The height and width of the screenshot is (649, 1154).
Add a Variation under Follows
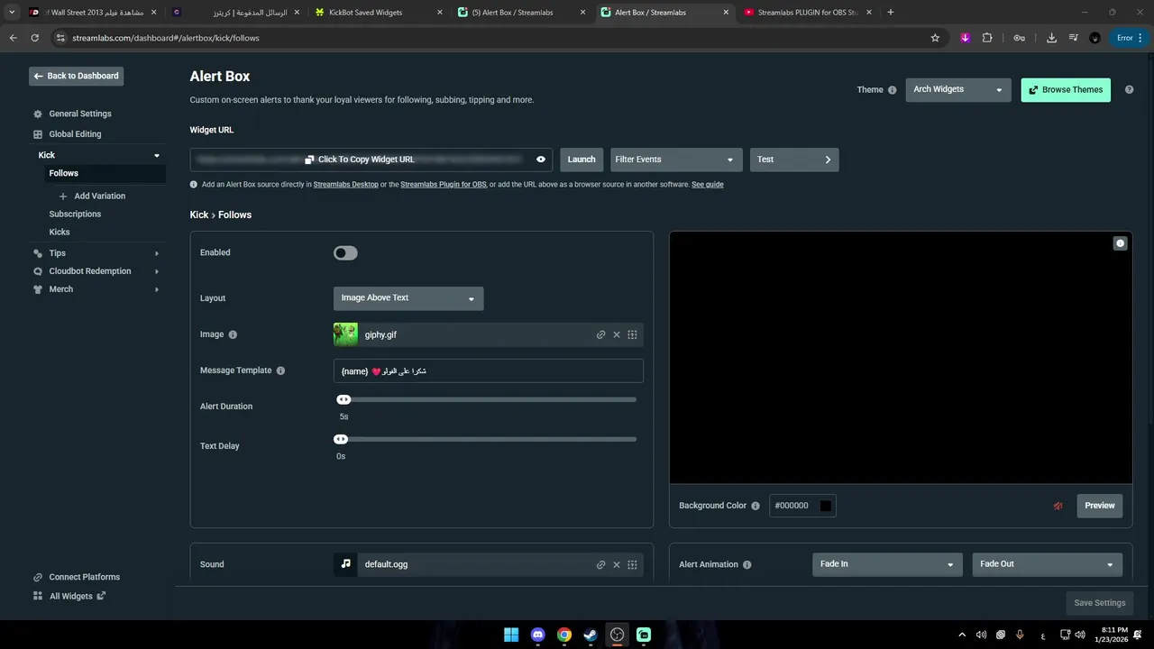92,196
